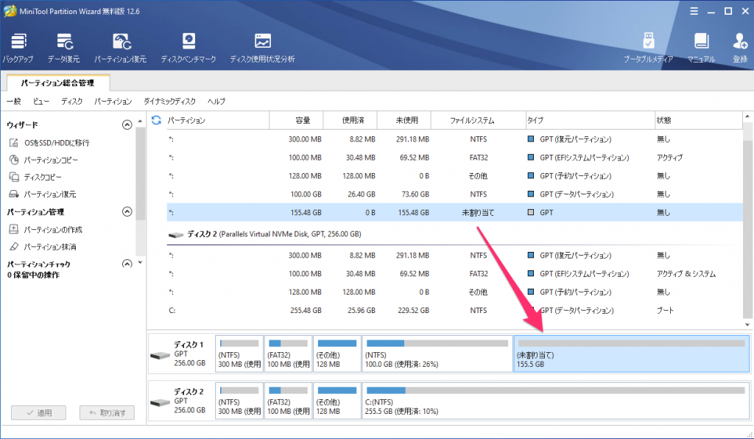Select the row marked アクティブ & システム

click(454, 273)
